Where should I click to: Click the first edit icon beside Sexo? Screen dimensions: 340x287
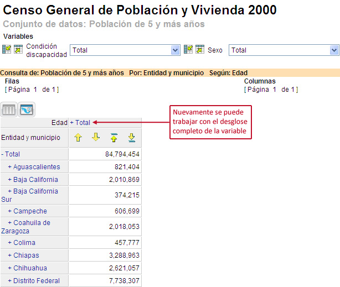click(188, 49)
